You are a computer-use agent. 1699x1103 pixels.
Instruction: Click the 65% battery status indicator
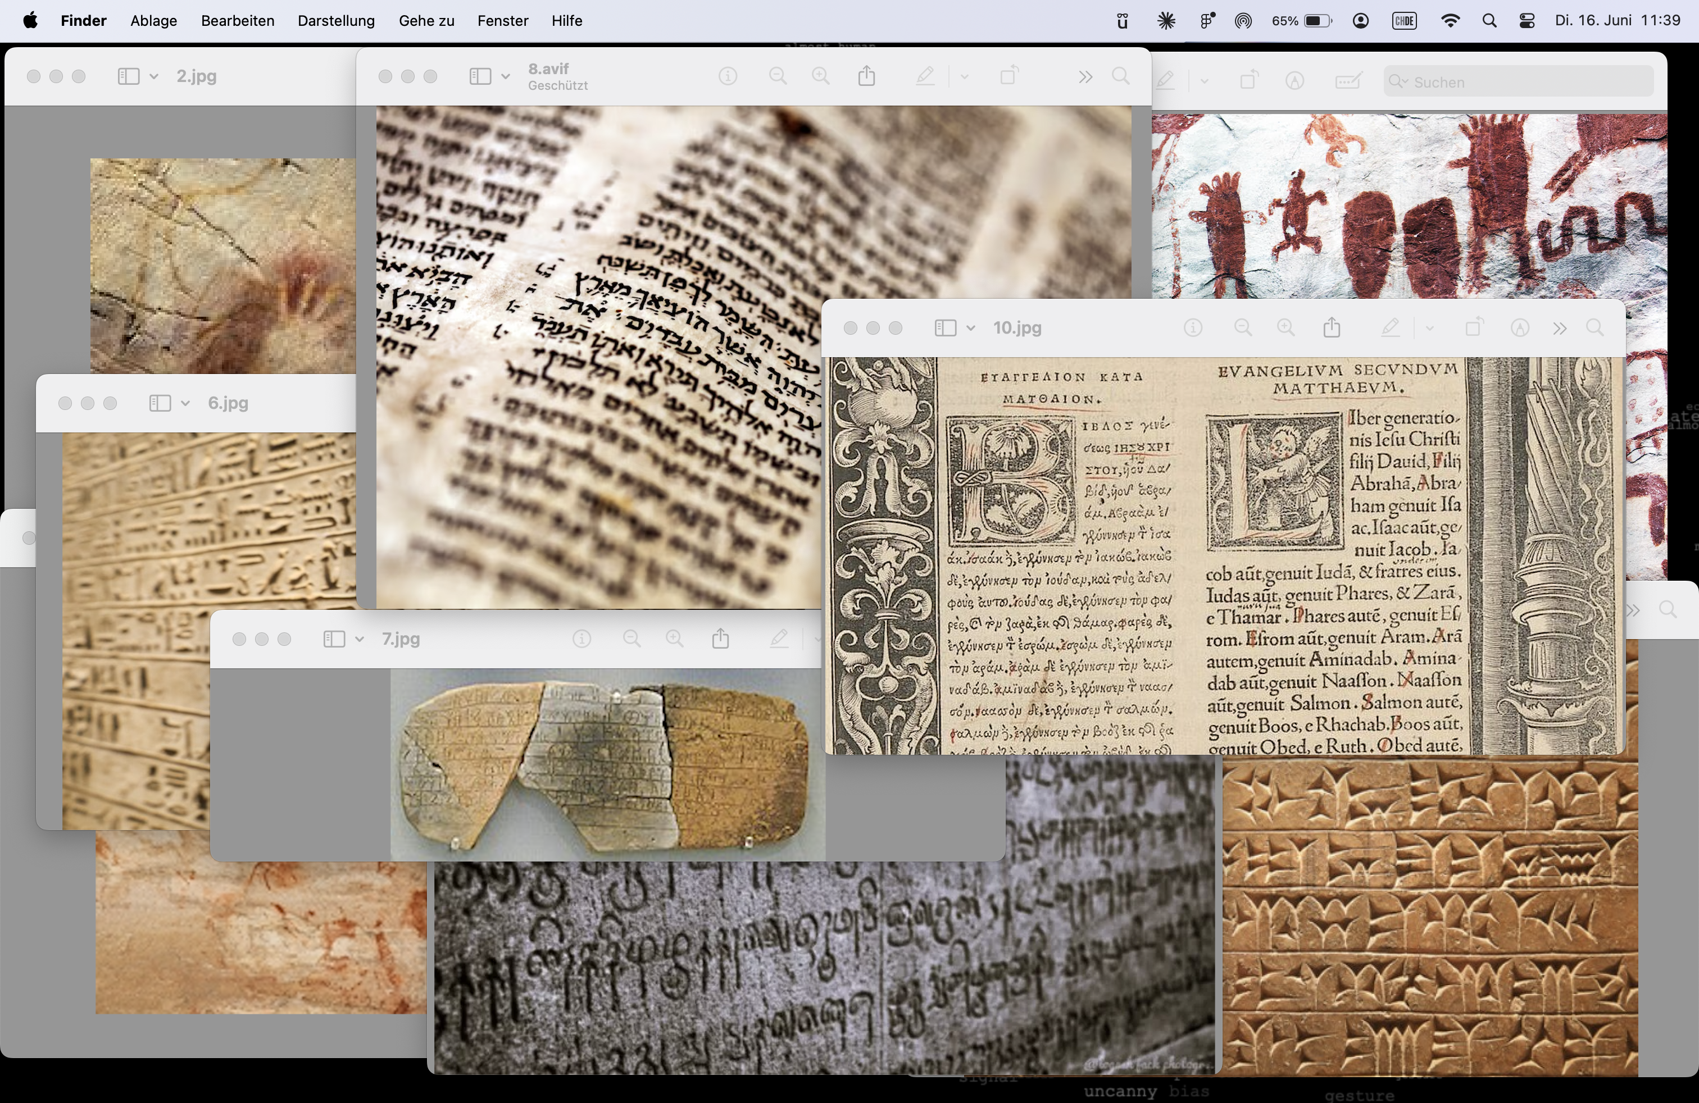click(x=1301, y=21)
